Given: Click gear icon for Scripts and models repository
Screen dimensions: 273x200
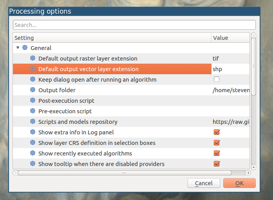Looking at the screenshot, I should click(33, 122).
